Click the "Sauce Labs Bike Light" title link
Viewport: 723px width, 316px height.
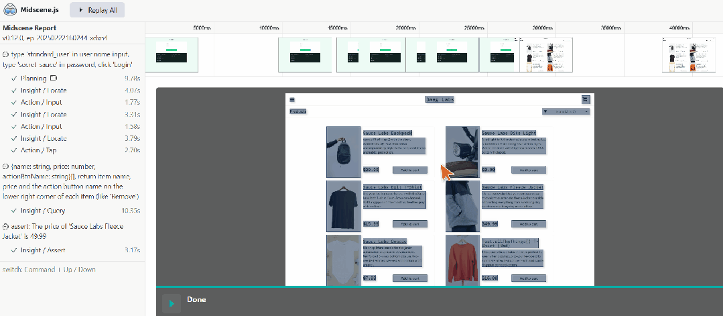point(509,133)
